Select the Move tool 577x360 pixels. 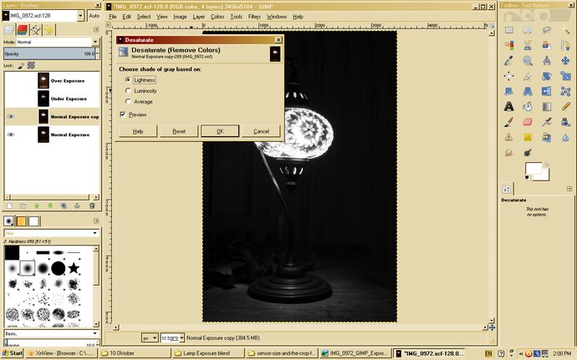point(565,61)
